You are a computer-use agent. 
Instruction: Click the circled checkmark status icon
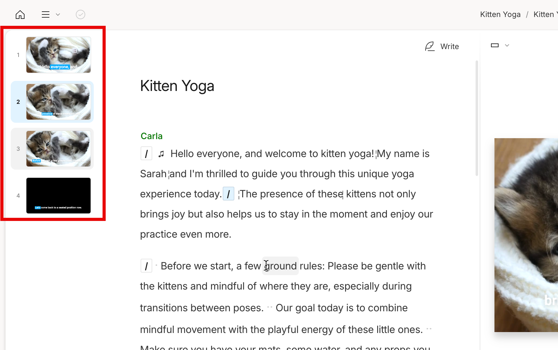81,14
